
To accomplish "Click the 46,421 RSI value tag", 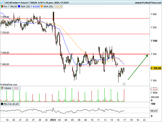I will click(154, 111).
